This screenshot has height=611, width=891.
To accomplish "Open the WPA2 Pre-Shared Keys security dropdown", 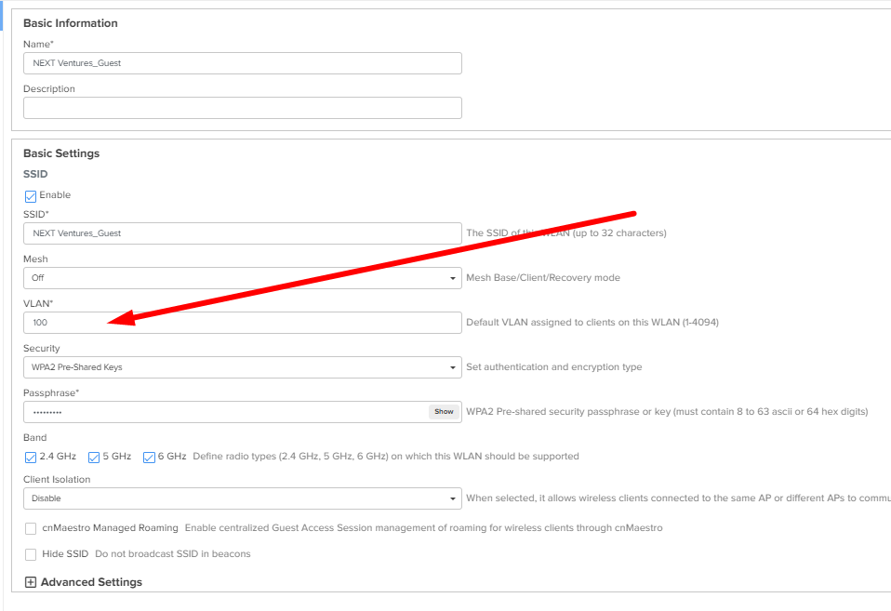I will (x=233, y=367).
